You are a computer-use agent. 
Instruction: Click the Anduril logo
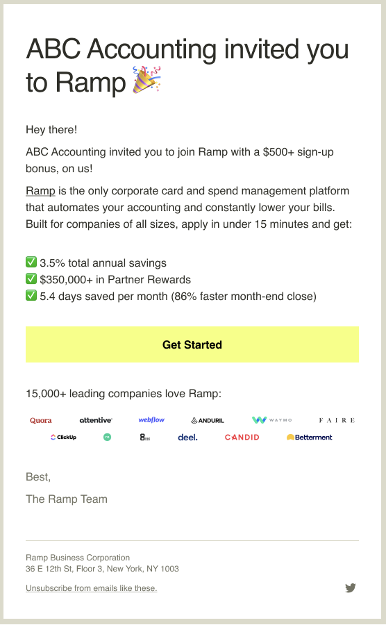[x=208, y=420]
